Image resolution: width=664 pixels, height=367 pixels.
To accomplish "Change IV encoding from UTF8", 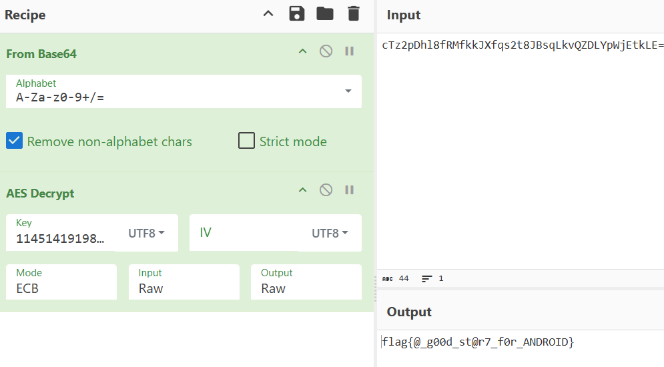I will (330, 234).
